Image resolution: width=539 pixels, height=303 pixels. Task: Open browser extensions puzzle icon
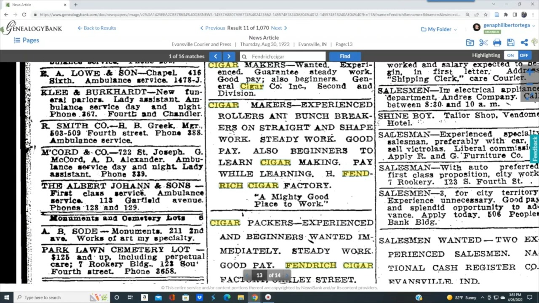click(x=506, y=15)
